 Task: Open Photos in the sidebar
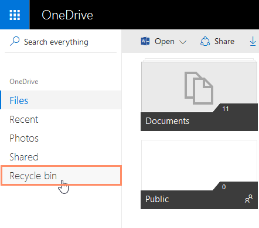(x=61, y=138)
